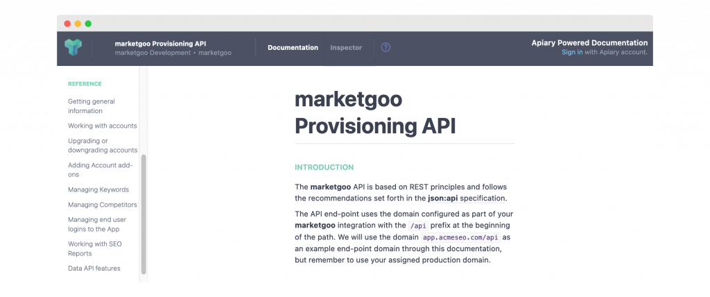Open the json:api specification link
The height and width of the screenshot is (297, 710).
[466, 198]
